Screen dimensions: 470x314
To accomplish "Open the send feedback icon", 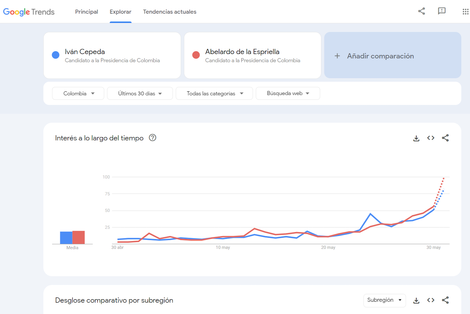I will 442,11.
